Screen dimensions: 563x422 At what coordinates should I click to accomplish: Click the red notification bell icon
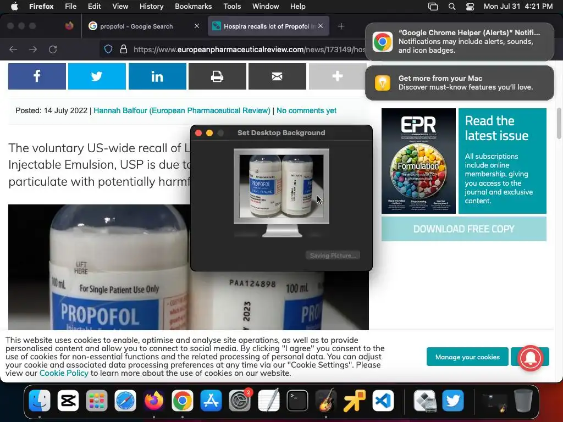click(531, 357)
